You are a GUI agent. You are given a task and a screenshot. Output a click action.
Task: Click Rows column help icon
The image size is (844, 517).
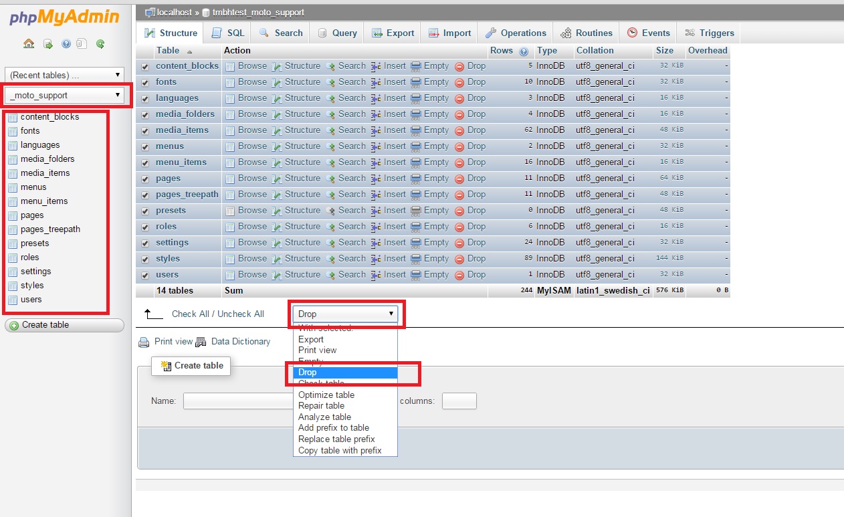pos(524,51)
